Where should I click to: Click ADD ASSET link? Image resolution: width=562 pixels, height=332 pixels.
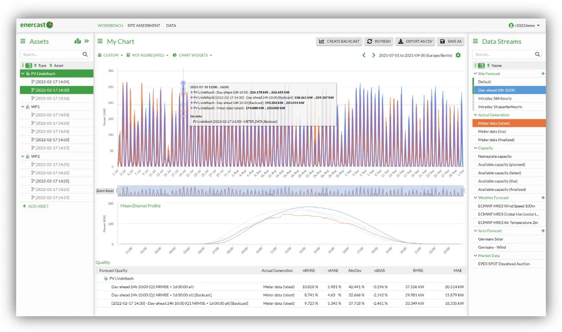(x=35, y=206)
